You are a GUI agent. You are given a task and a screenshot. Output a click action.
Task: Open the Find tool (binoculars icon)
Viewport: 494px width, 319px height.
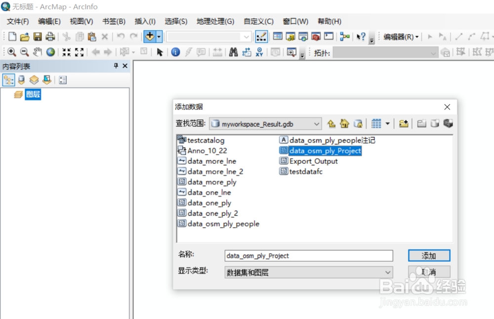point(233,52)
